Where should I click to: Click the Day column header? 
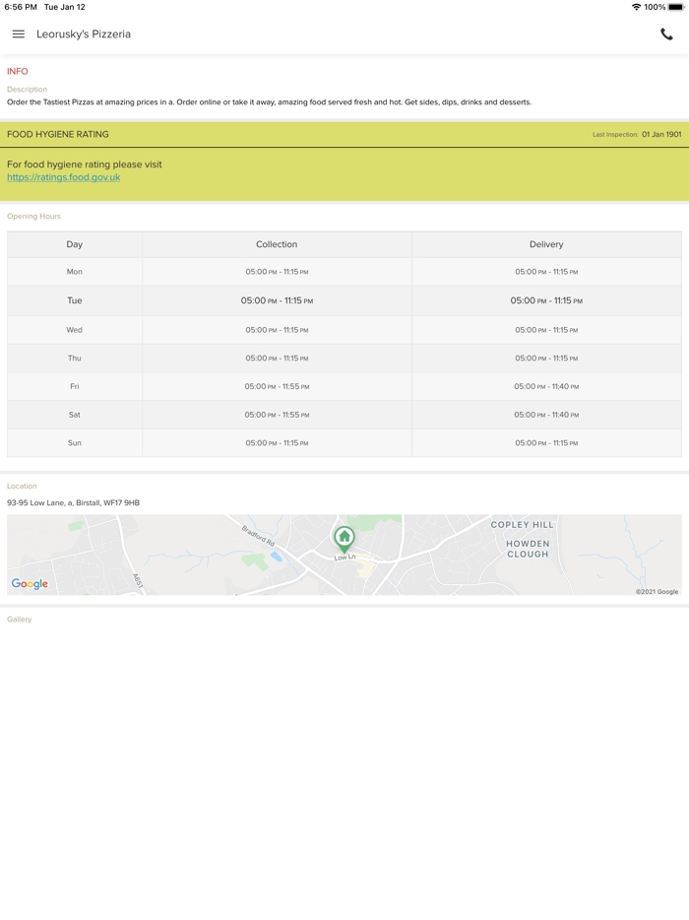coord(75,244)
